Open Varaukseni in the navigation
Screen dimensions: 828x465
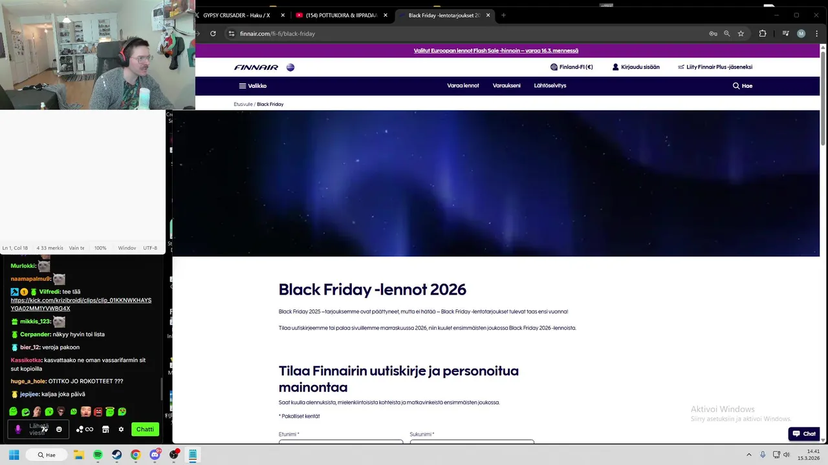[x=507, y=86]
